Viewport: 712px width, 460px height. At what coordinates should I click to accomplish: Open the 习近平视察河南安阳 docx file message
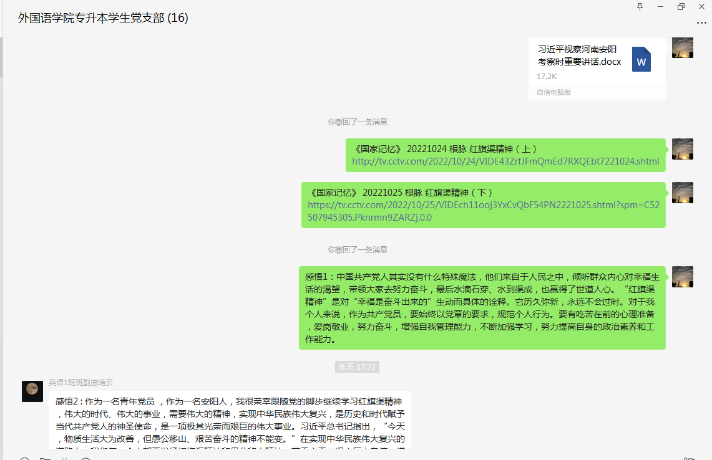click(x=579, y=55)
